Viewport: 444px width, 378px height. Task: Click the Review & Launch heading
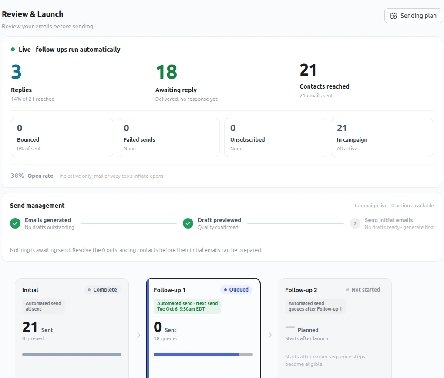[32, 14]
